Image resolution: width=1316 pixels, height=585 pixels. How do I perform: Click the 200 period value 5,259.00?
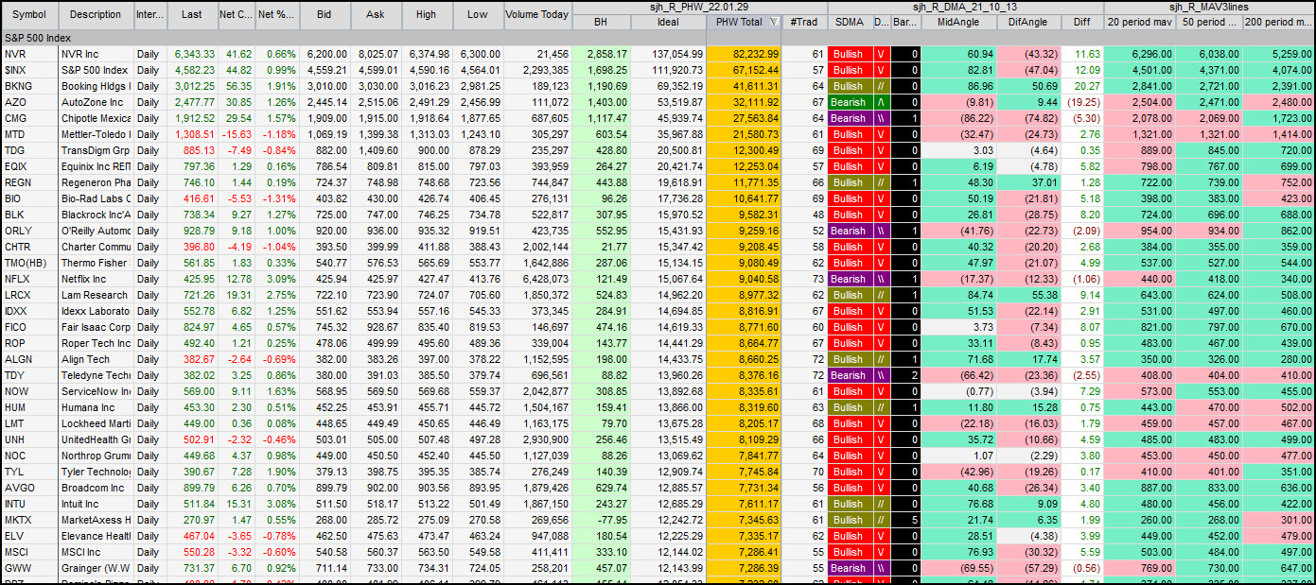coord(1278,54)
